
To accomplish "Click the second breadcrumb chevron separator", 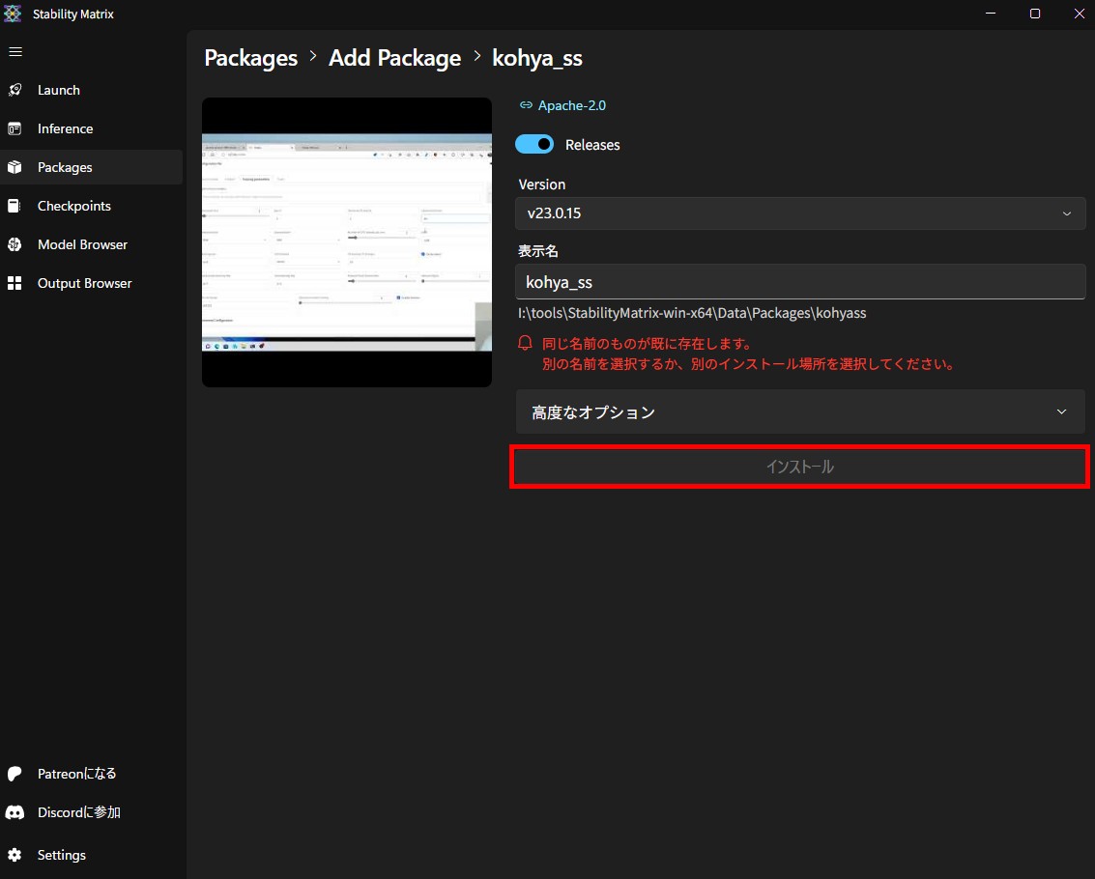I will (477, 56).
